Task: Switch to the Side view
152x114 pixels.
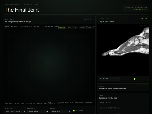Action: pyautogui.click(x=70, y=27)
